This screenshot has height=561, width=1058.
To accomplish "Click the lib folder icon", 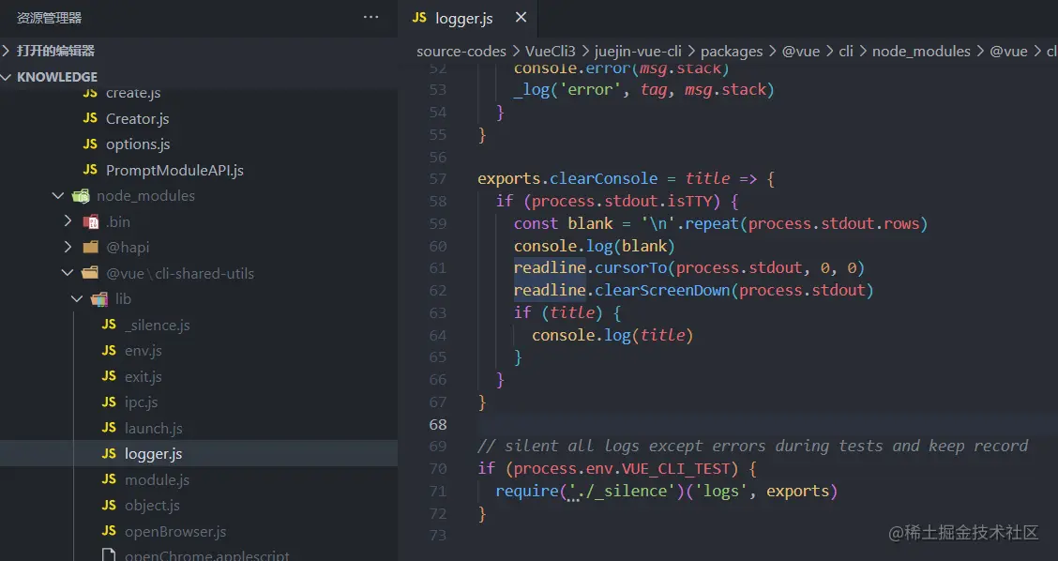I will pos(99,299).
